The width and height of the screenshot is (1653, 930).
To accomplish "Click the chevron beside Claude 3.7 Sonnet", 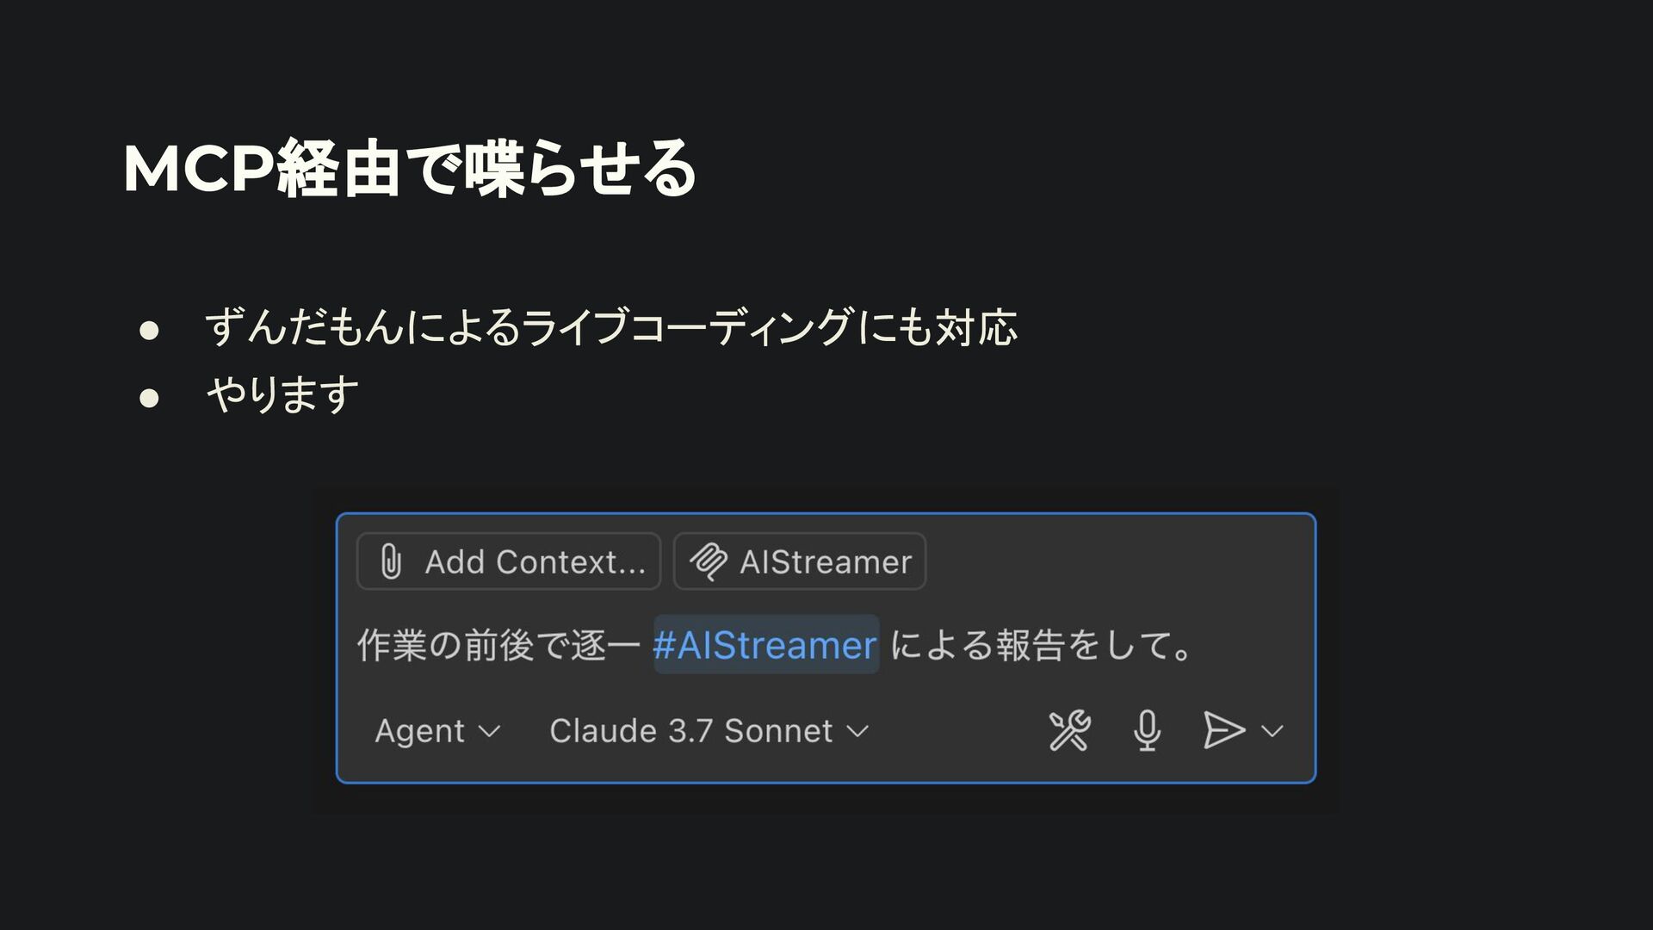I will (857, 732).
